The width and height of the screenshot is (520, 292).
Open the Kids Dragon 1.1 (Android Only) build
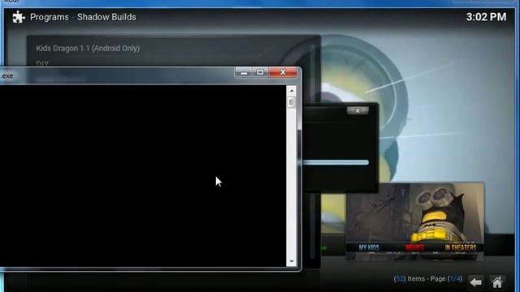pos(88,49)
